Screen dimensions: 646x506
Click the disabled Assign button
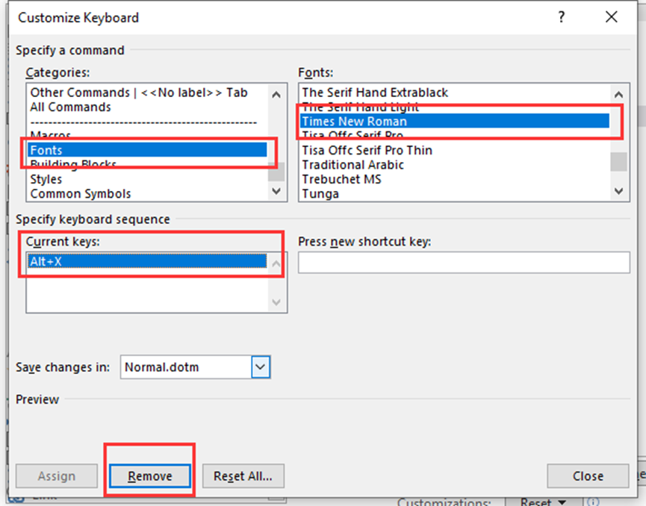(56, 475)
